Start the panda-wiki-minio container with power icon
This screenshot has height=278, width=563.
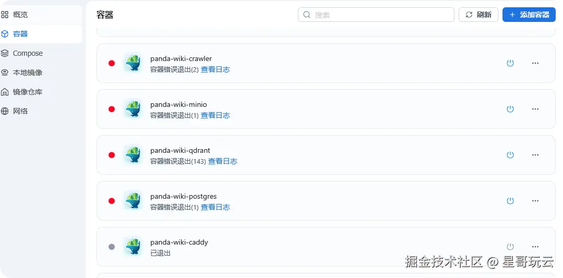[510, 109]
